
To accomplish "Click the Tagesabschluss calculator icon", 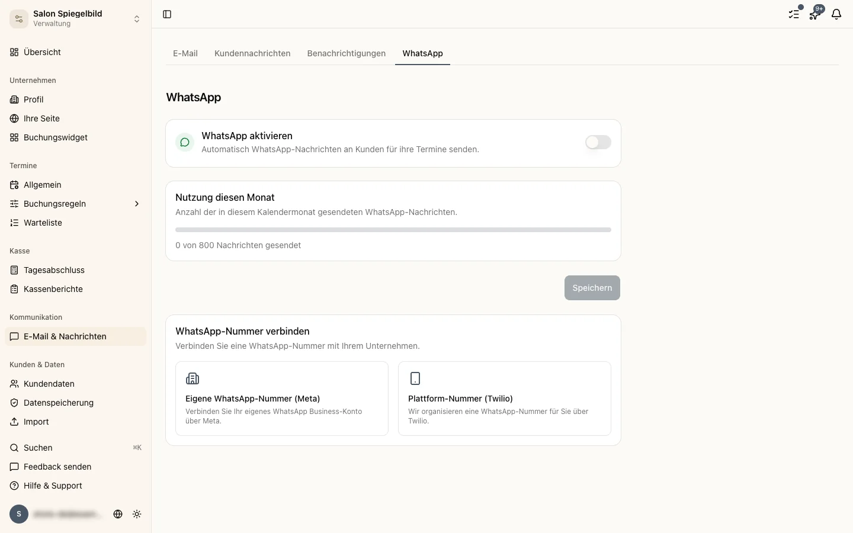I will coord(14,270).
